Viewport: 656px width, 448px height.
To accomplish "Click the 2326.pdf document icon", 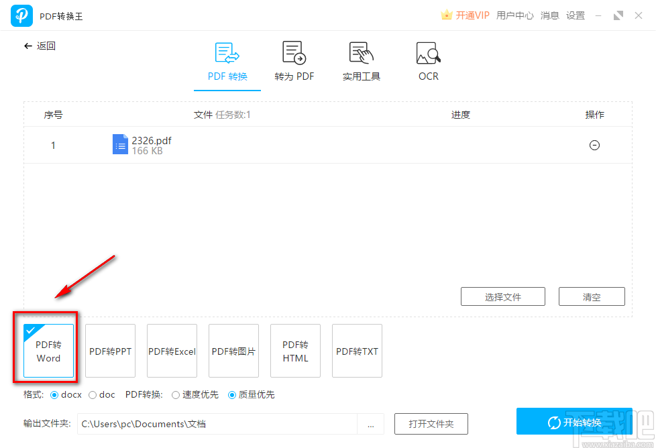I will pos(120,144).
